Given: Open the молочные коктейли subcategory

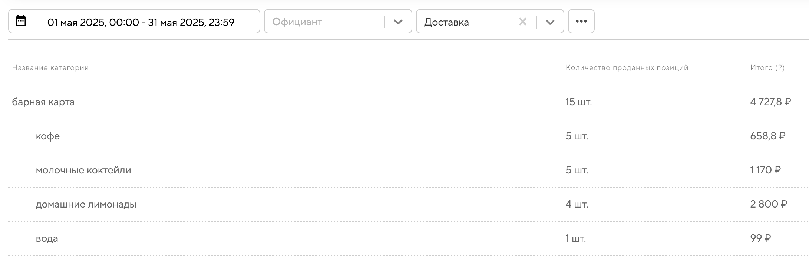Looking at the screenshot, I should coord(83,170).
